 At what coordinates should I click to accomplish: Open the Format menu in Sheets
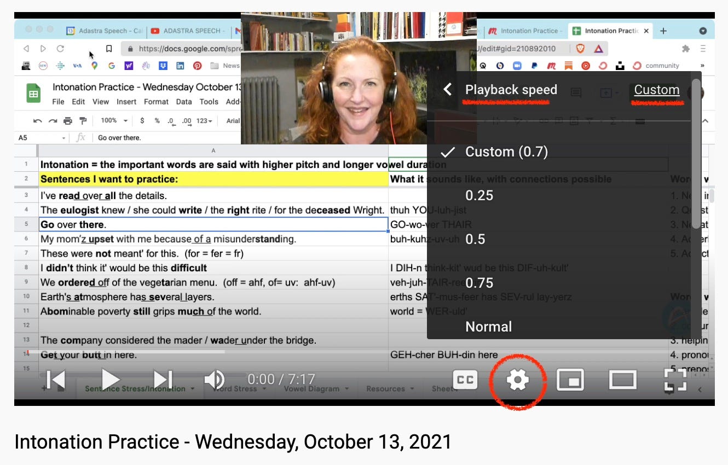coord(157,101)
